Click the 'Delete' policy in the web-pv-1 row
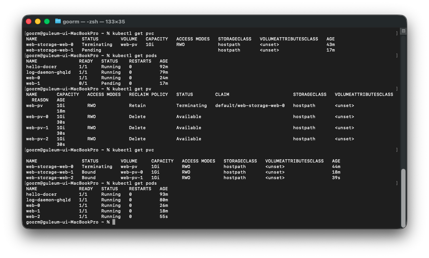The height and width of the screenshot is (258, 429). click(x=137, y=128)
